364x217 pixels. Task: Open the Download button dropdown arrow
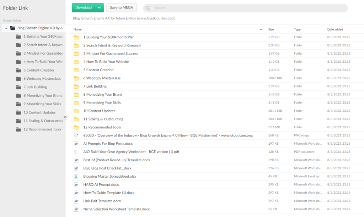99,7
